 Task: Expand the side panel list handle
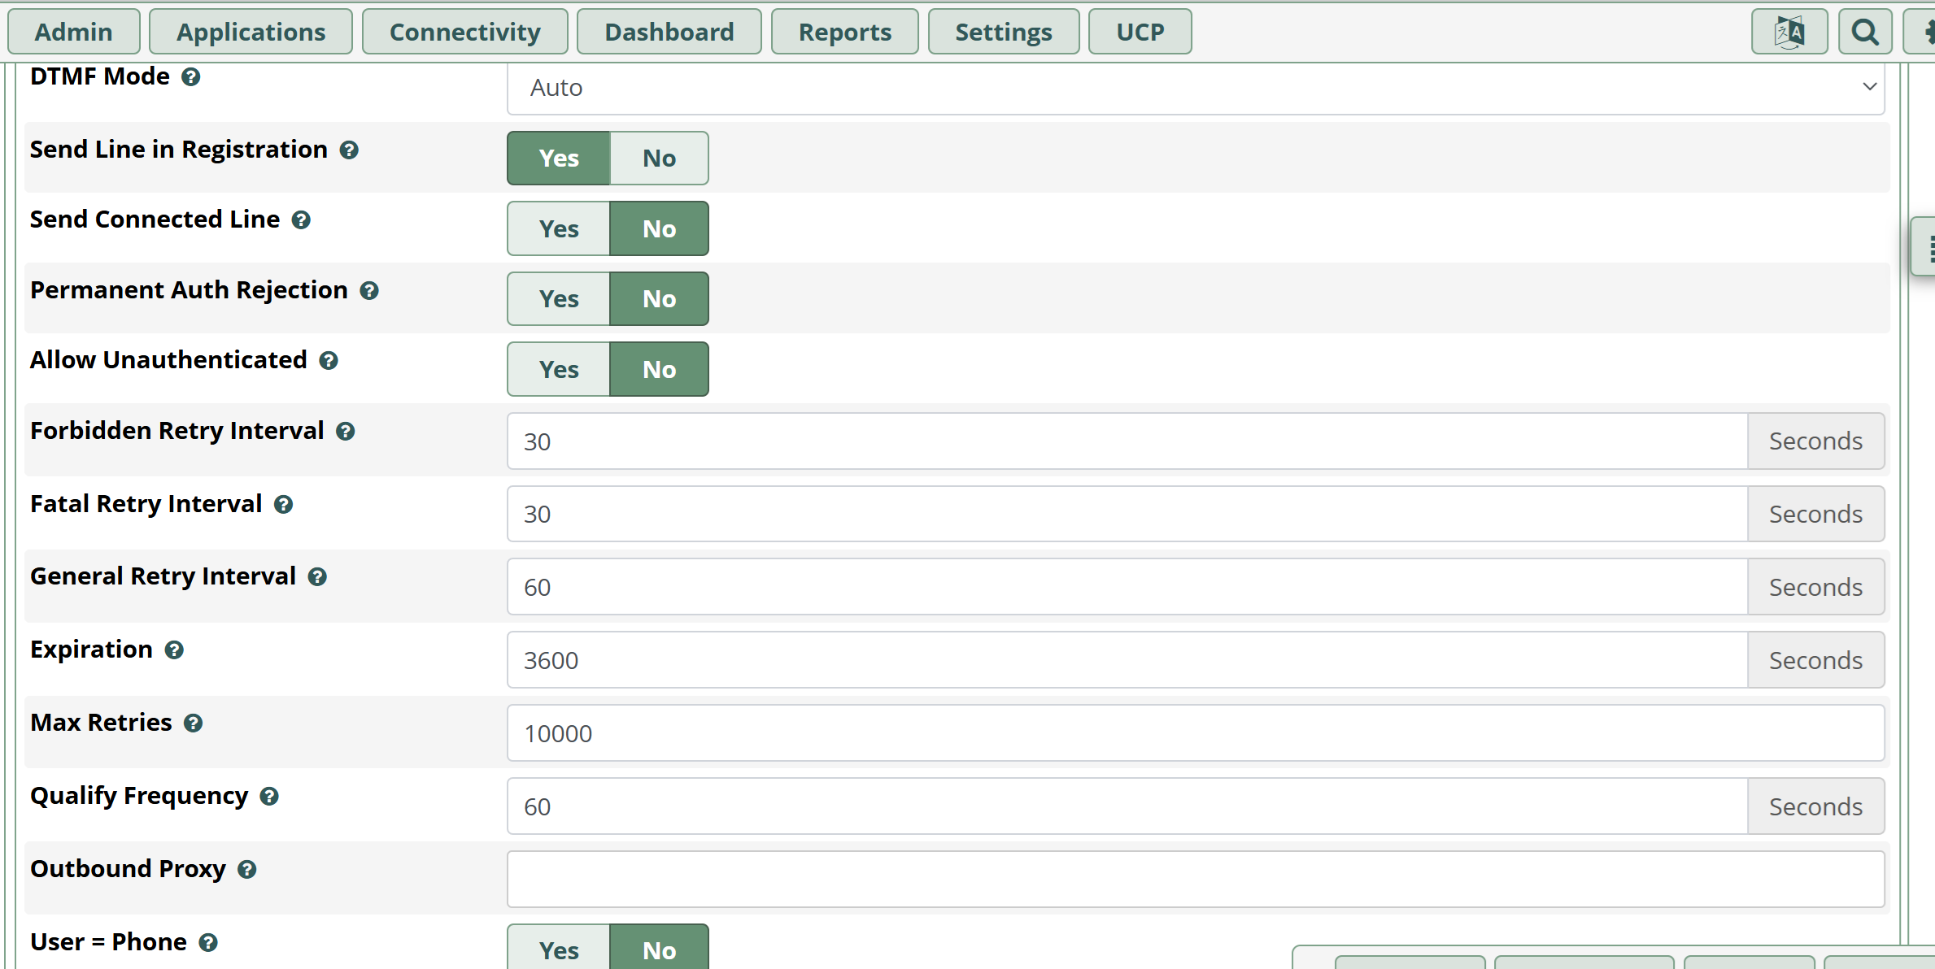pyautogui.click(x=1926, y=248)
